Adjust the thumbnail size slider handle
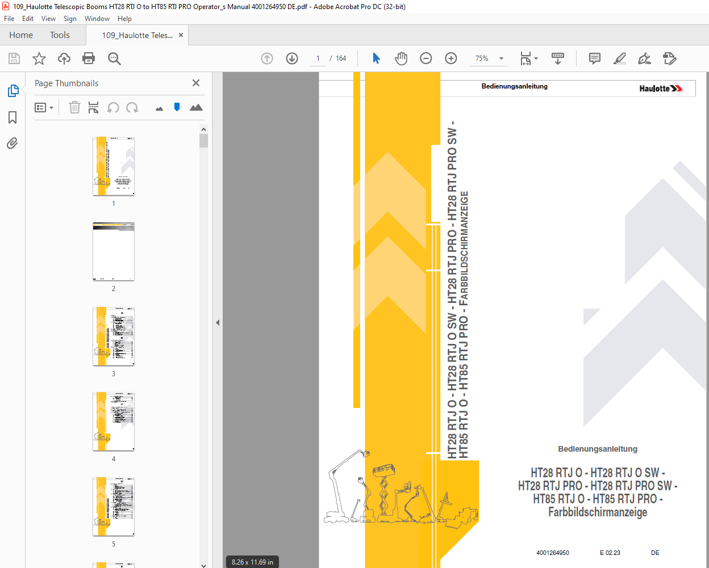 [177, 107]
